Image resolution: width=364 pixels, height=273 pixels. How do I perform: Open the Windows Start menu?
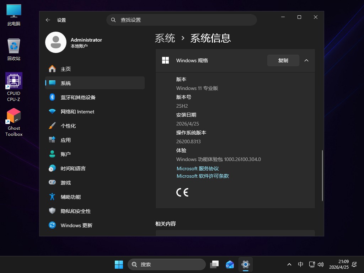coord(119,264)
